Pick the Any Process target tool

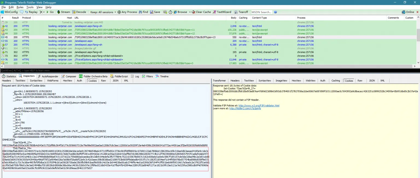127,12
